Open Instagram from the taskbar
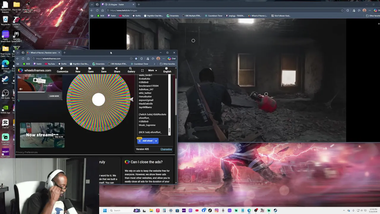 click(216, 210)
